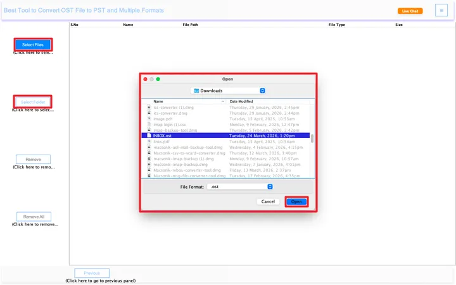Image resolution: width=456 pixels, height=285 pixels.
Task: Sort files by Name column header
Action: [x=187, y=101]
